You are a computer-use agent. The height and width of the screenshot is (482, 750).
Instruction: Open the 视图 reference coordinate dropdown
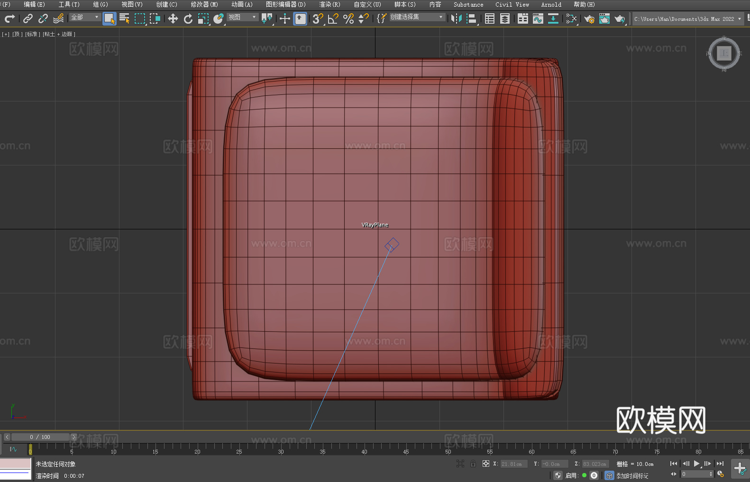coord(242,17)
